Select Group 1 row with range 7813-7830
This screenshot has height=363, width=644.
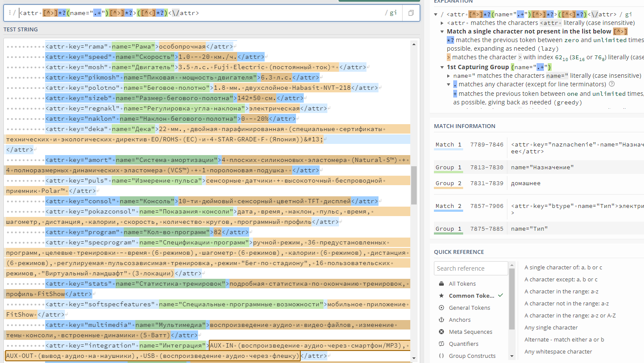tap(539, 168)
